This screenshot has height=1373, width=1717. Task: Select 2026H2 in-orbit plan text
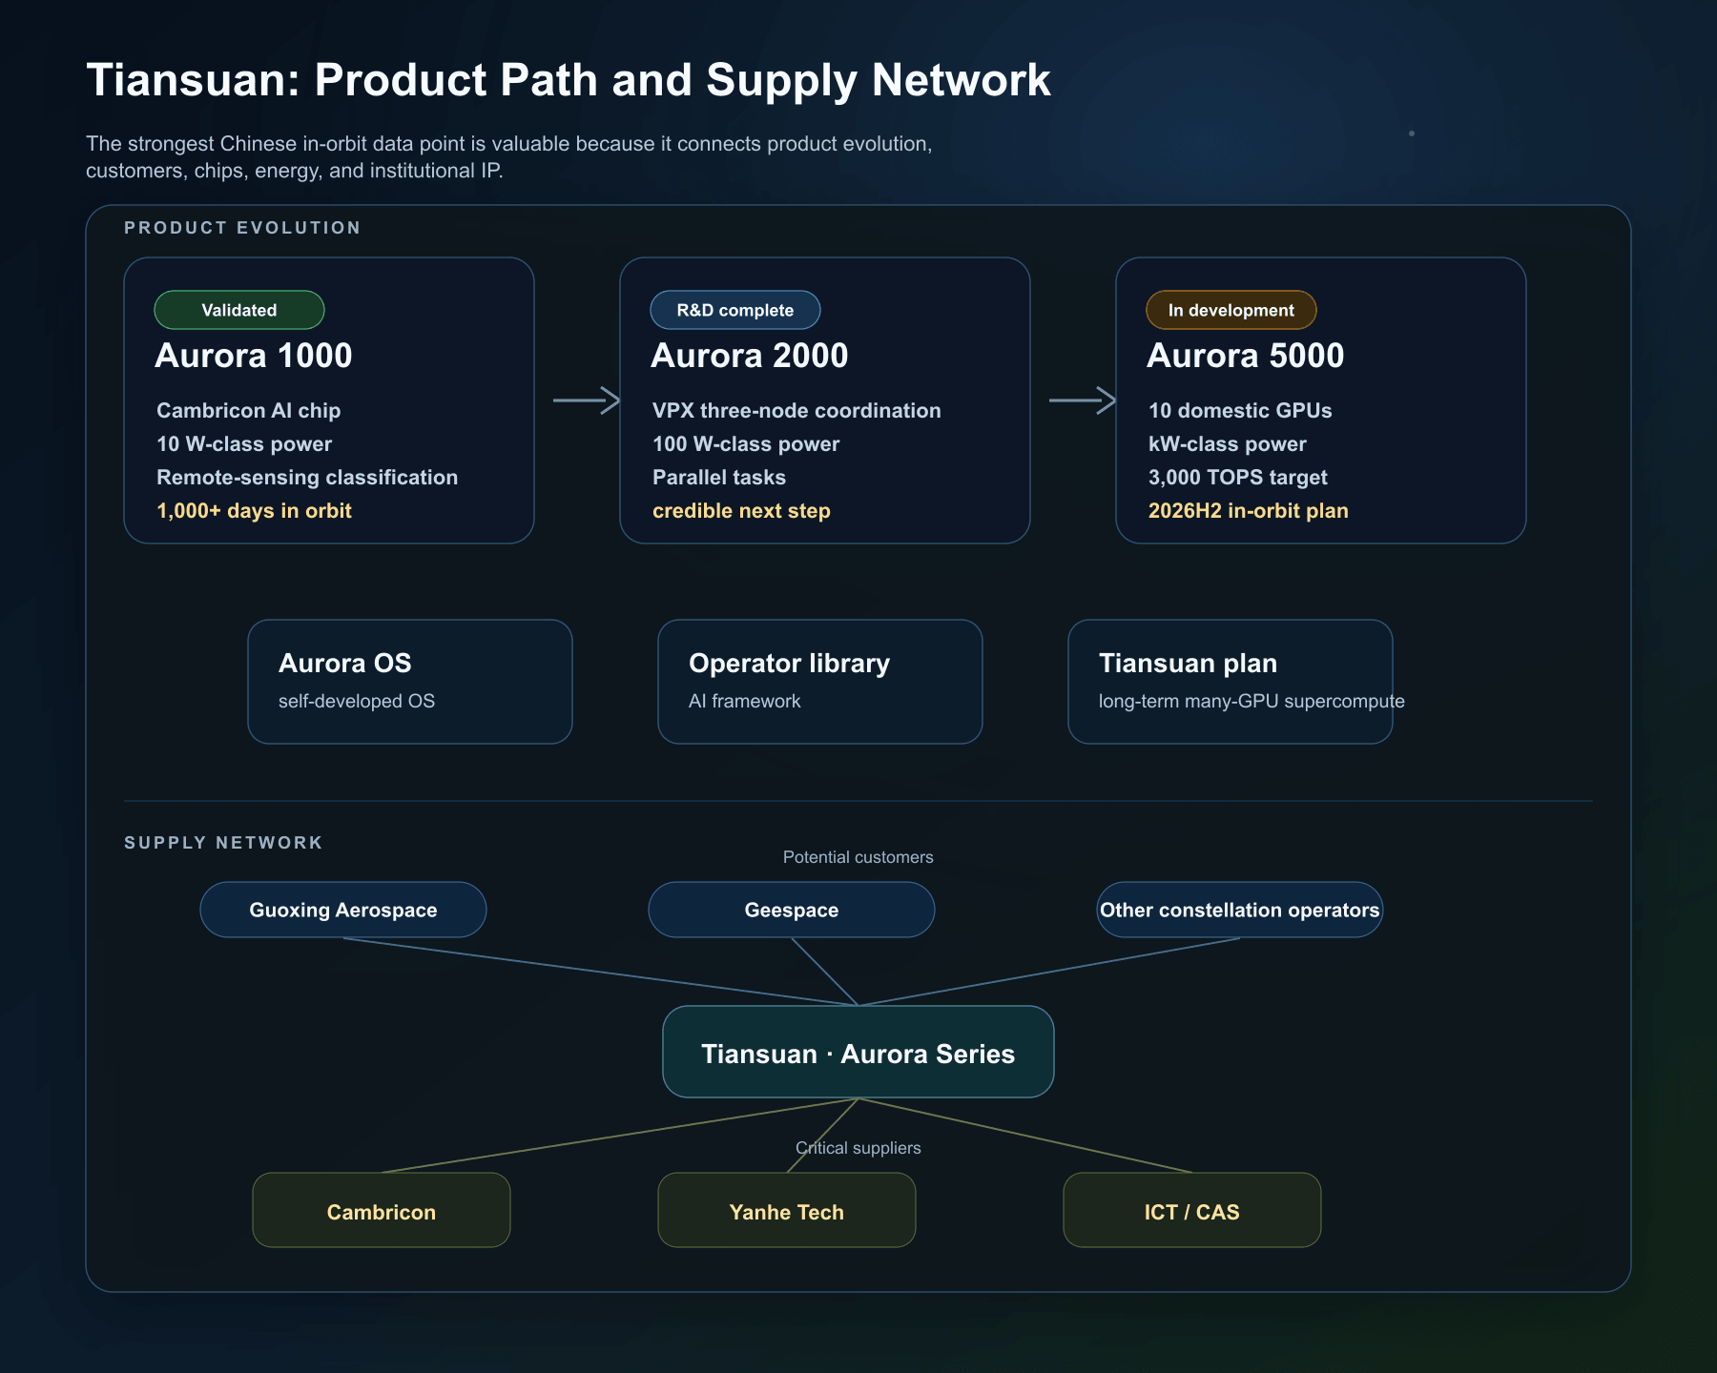tap(1249, 511)
